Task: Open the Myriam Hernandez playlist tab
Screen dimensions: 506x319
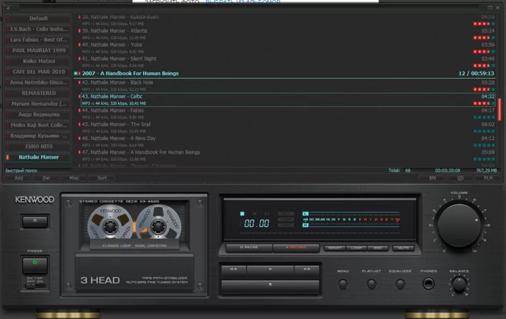Action: coord(38,104)
